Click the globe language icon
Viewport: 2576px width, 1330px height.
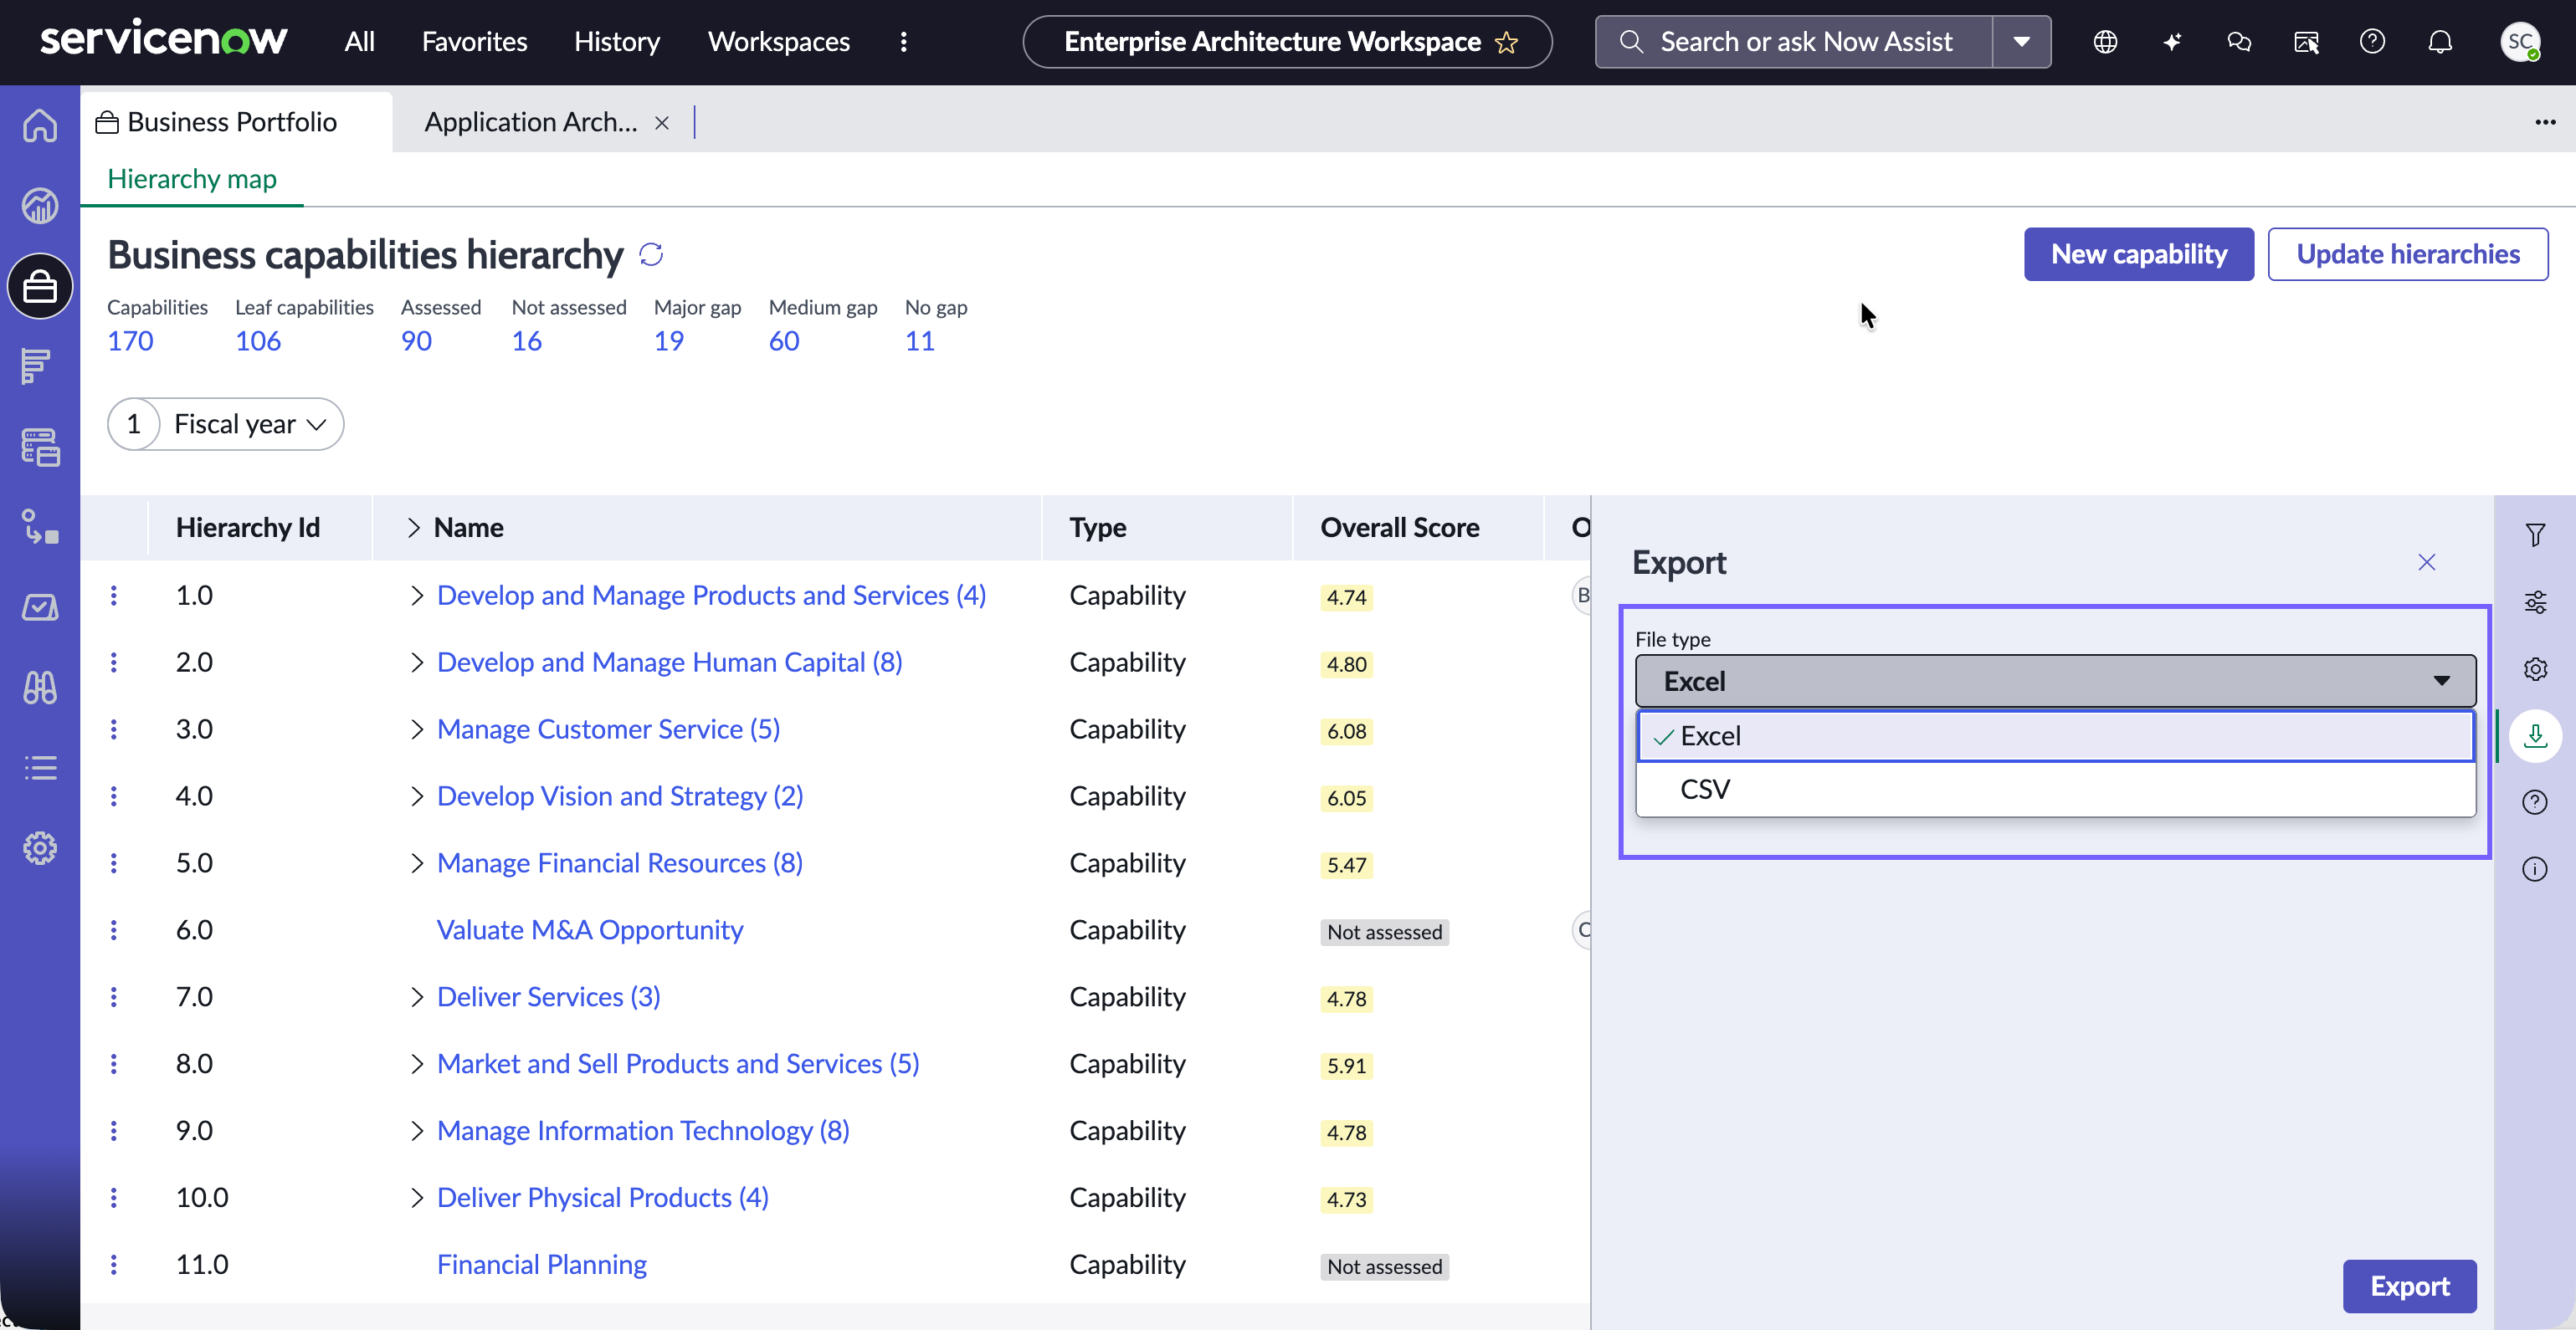click(2105, 42)
